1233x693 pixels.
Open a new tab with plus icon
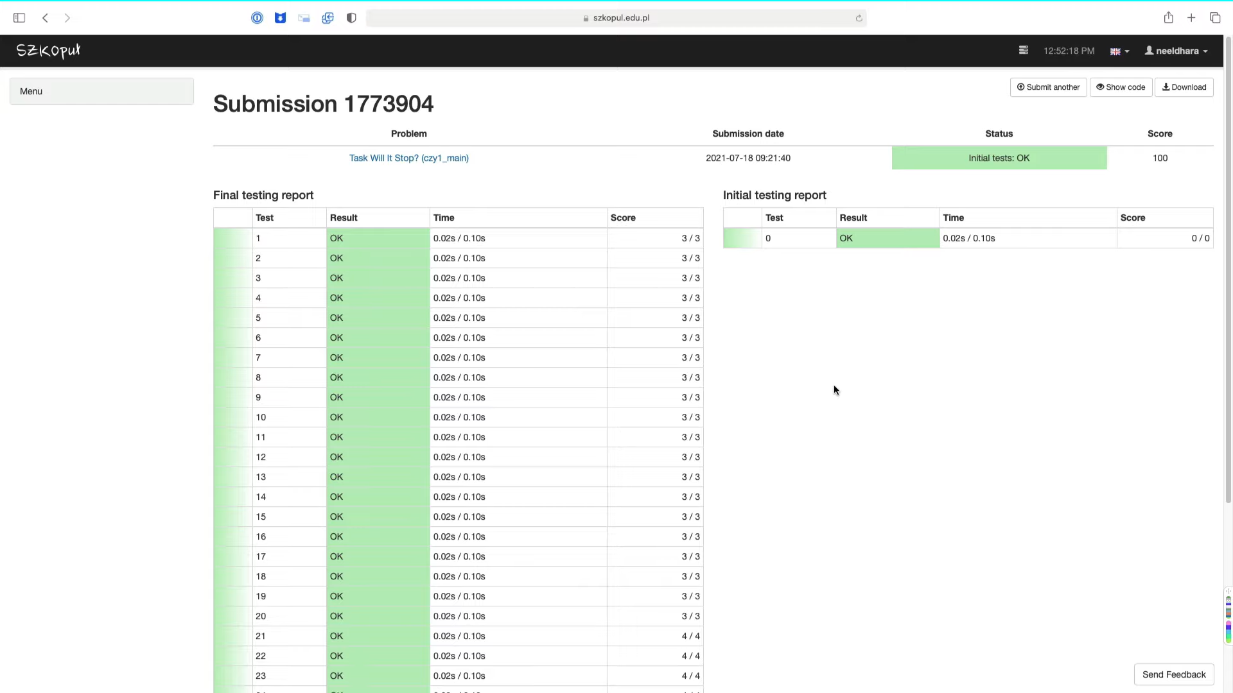click(1191, 18)
